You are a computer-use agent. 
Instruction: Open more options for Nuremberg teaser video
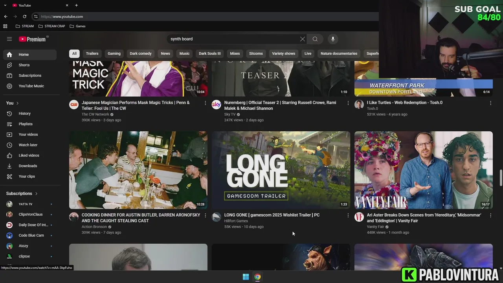(348, 103)
